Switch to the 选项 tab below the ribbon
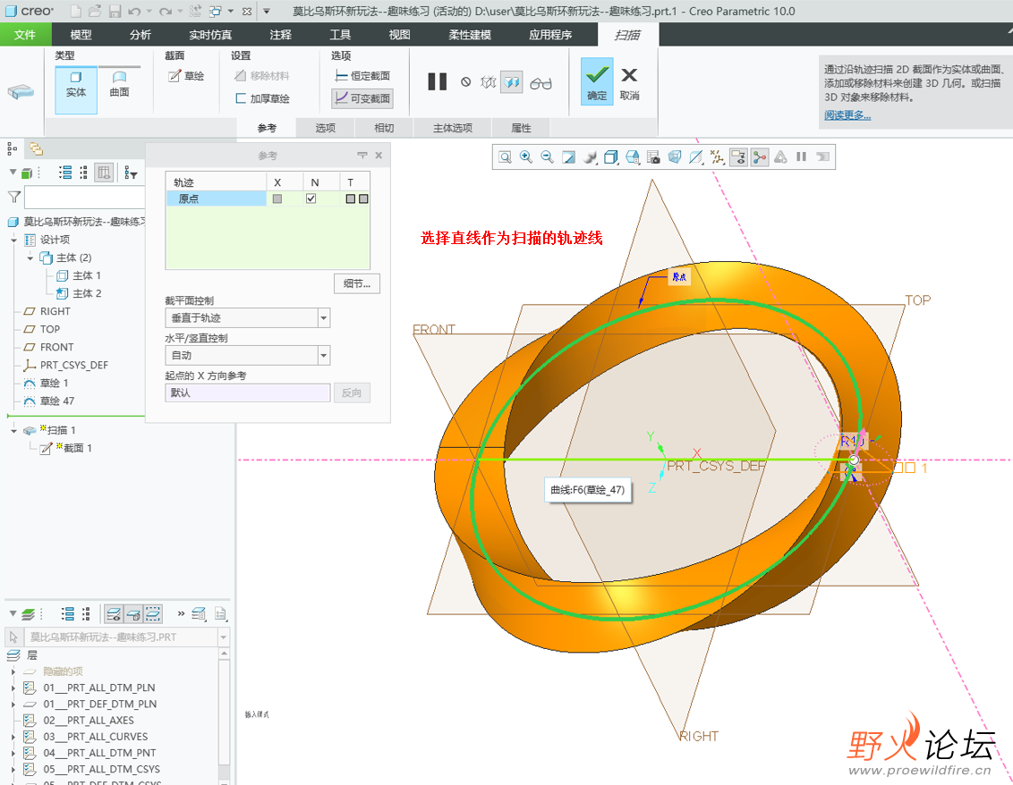Screen dimensions: 1013x785 pyautogui.click(x=325, y=128)
